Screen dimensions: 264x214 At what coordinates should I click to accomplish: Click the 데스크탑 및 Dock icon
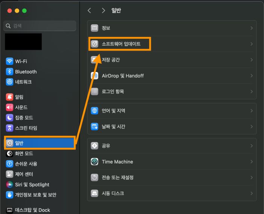[9, 210]
